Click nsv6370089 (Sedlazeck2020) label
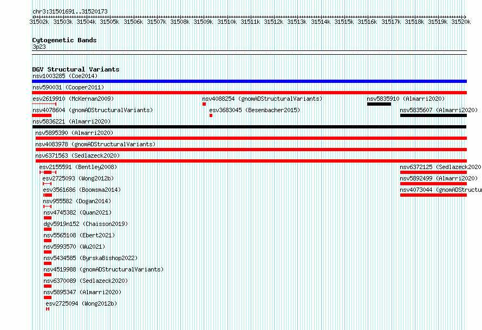 point(86,281)
